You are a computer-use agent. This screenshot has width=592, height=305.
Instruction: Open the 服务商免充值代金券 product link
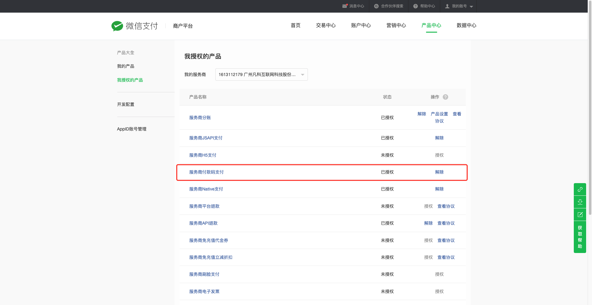pyautogui.click(x=209, y=240)
